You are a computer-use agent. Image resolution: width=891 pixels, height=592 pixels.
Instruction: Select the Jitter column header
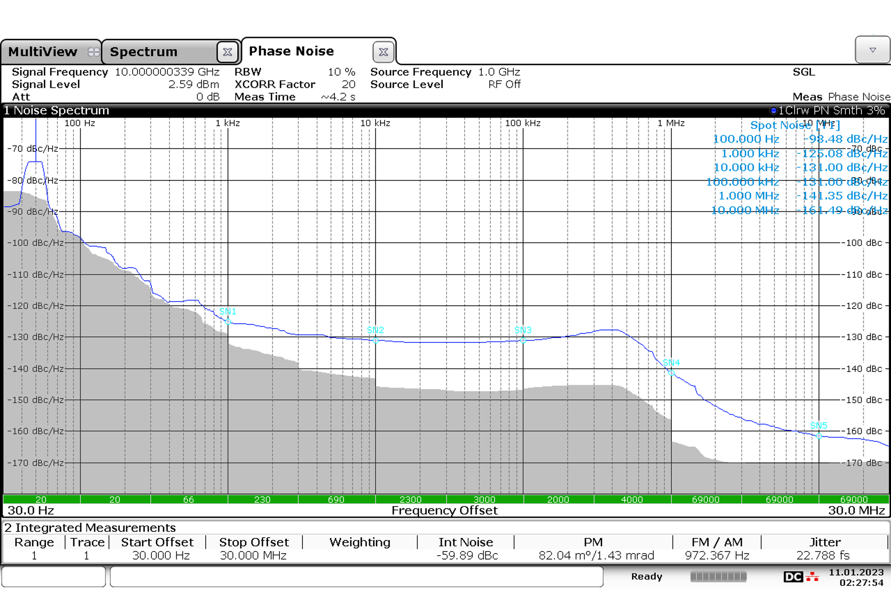[824, 542]
